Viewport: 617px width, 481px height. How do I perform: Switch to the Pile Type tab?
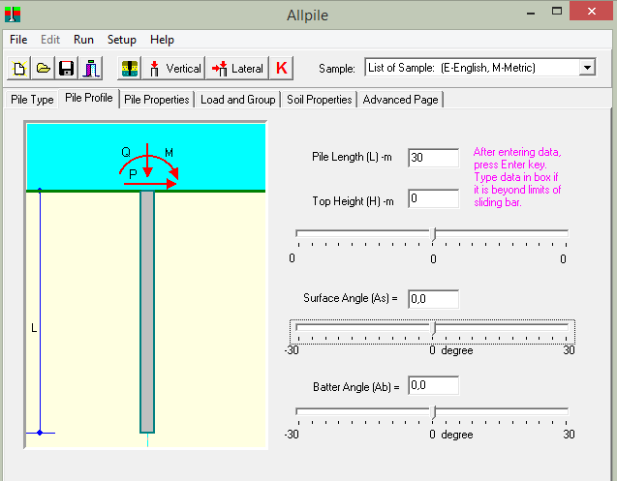(32, 100)
